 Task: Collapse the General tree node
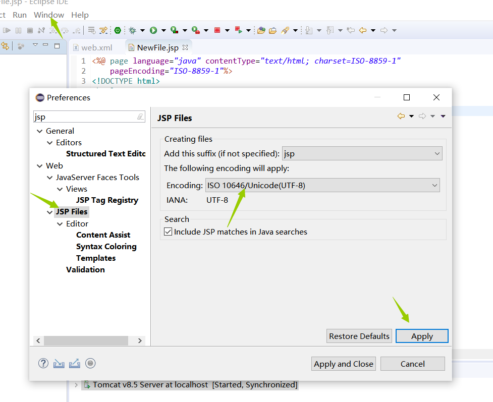click(x=40, y=131)
